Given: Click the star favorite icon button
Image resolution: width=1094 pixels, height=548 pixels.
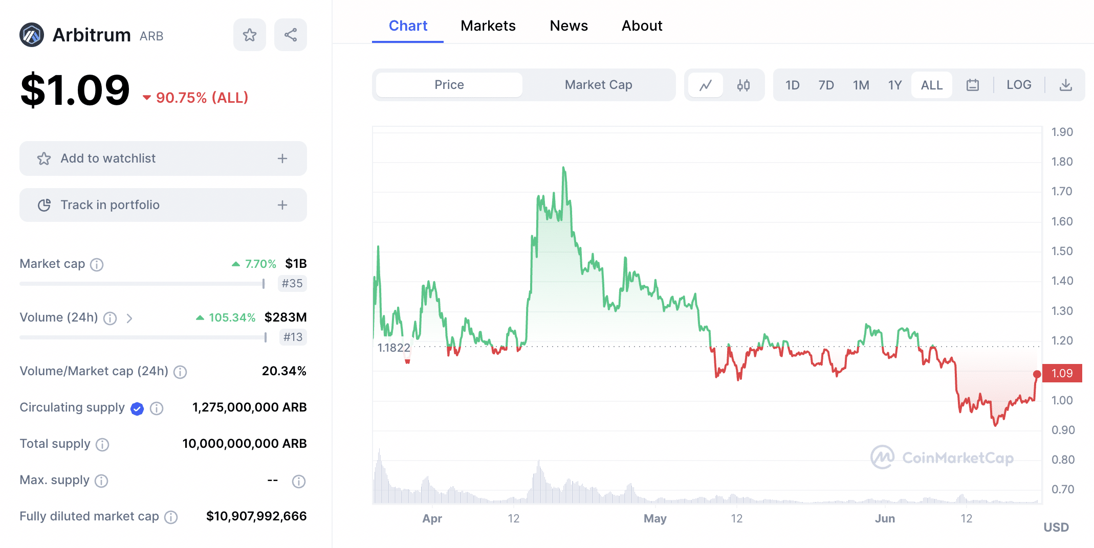Looking at the screenshot, I should (x=250, y=35).
